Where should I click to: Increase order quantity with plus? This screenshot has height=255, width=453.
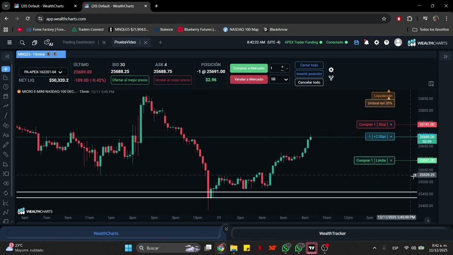click(x=282, y=67)
